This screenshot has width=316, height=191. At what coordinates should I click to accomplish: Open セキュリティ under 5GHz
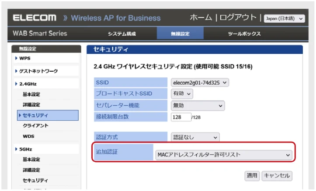tap(35, 181)
